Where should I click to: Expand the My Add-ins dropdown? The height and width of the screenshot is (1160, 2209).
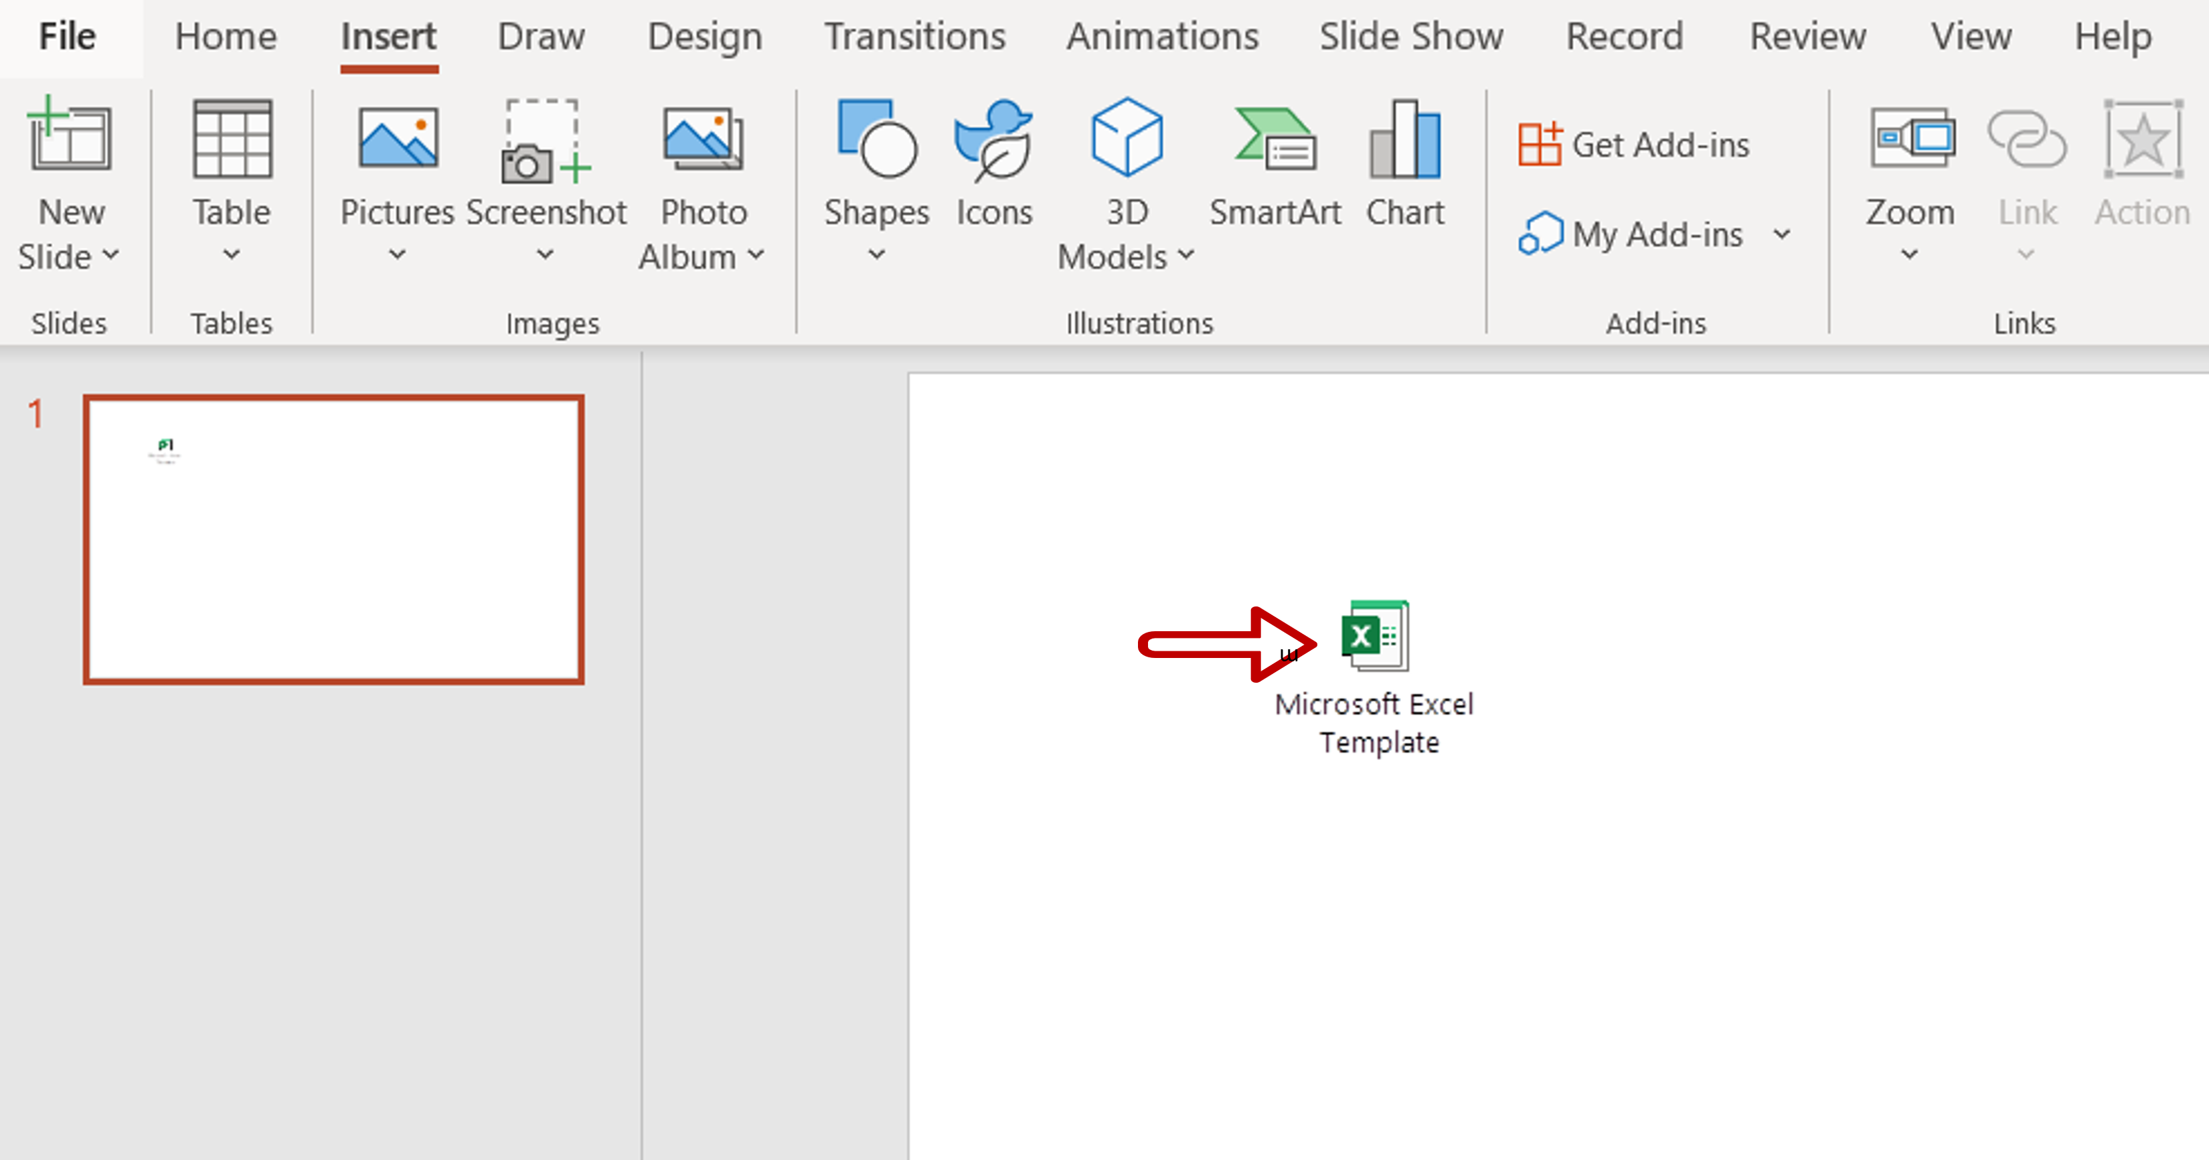click(1781, 232)
